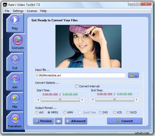This screenshot has height=136, width=155.
Task: Click End Time right arrow
Action: [137, 100]
